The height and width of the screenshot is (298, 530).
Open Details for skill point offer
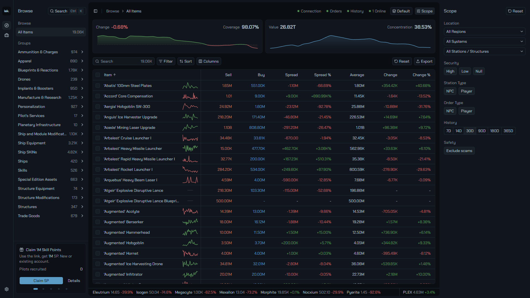[74, 281]
